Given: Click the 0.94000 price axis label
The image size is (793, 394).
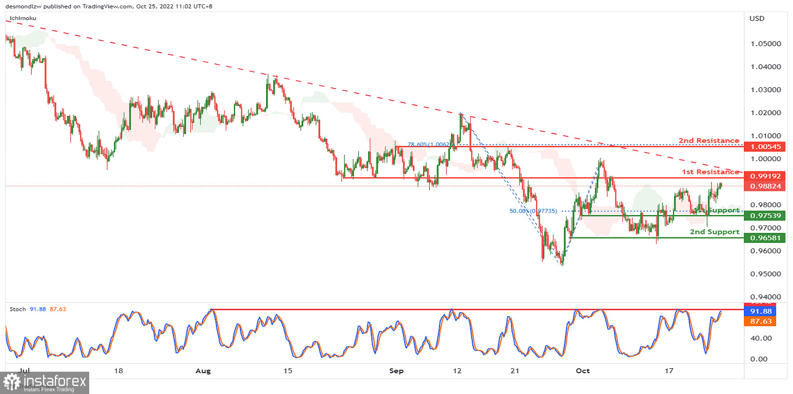Looking at the screenshot, I should pos(766,297).
